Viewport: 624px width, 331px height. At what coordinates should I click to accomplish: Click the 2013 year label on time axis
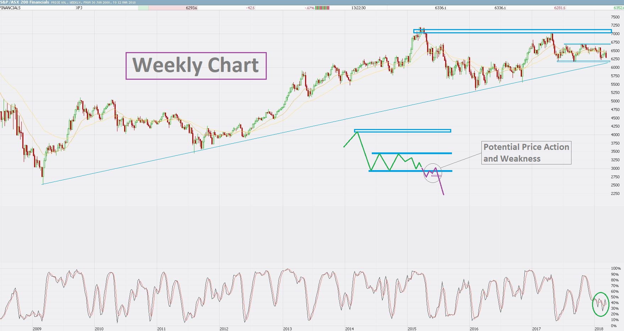click(287, 329)
